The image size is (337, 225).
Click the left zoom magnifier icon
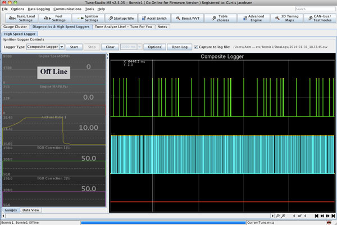coord(277,216)
